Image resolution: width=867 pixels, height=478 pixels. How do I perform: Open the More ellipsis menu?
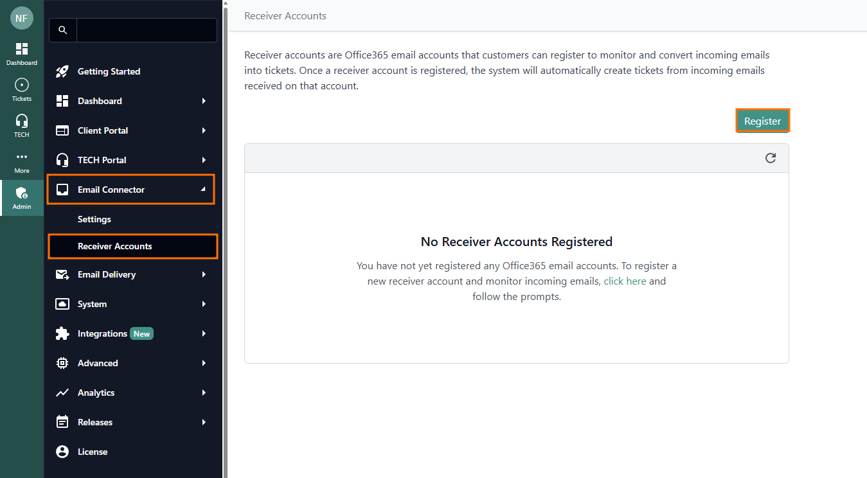tap(22, 162)
